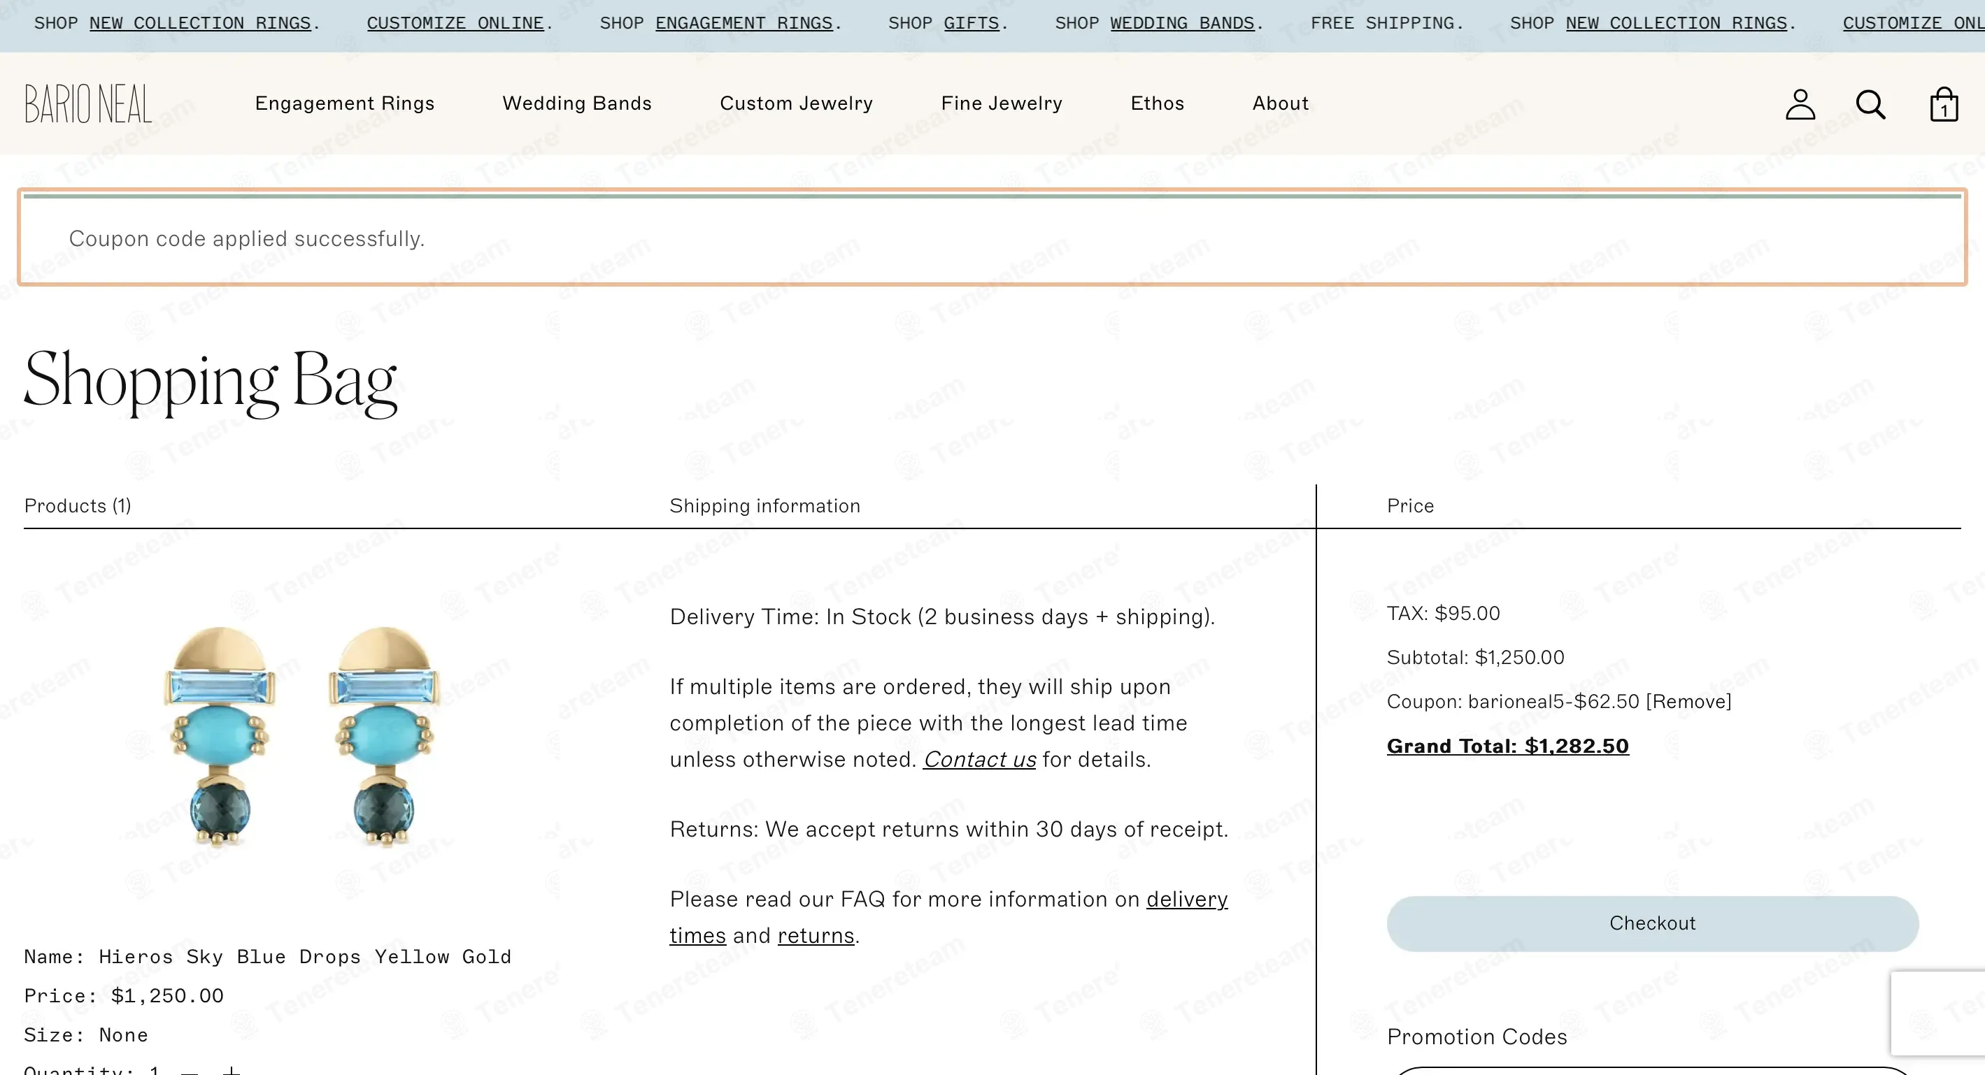Open the shopping bag icon
This screenshot has height=1075, width=1985.
(1944, 104)
